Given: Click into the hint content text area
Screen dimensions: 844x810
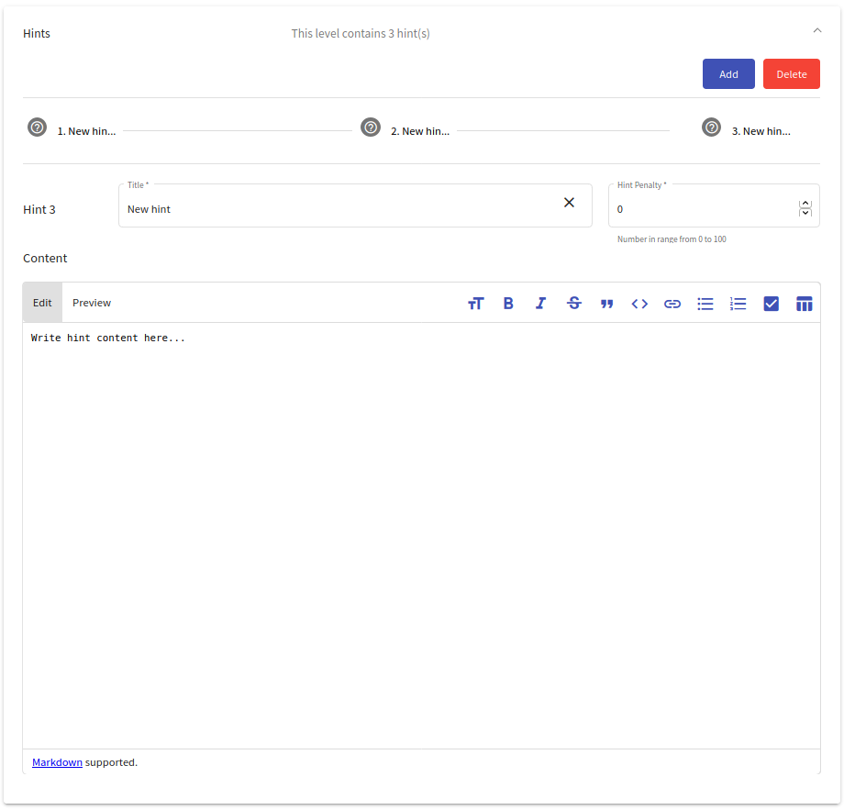Looking at the screenshot, I should [421, 536].
